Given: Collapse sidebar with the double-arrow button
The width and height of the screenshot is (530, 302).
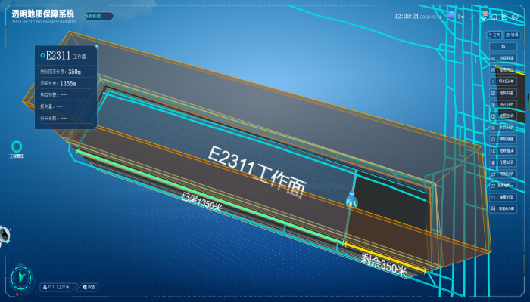Looking at the screenshot, I should pos(503,46).
